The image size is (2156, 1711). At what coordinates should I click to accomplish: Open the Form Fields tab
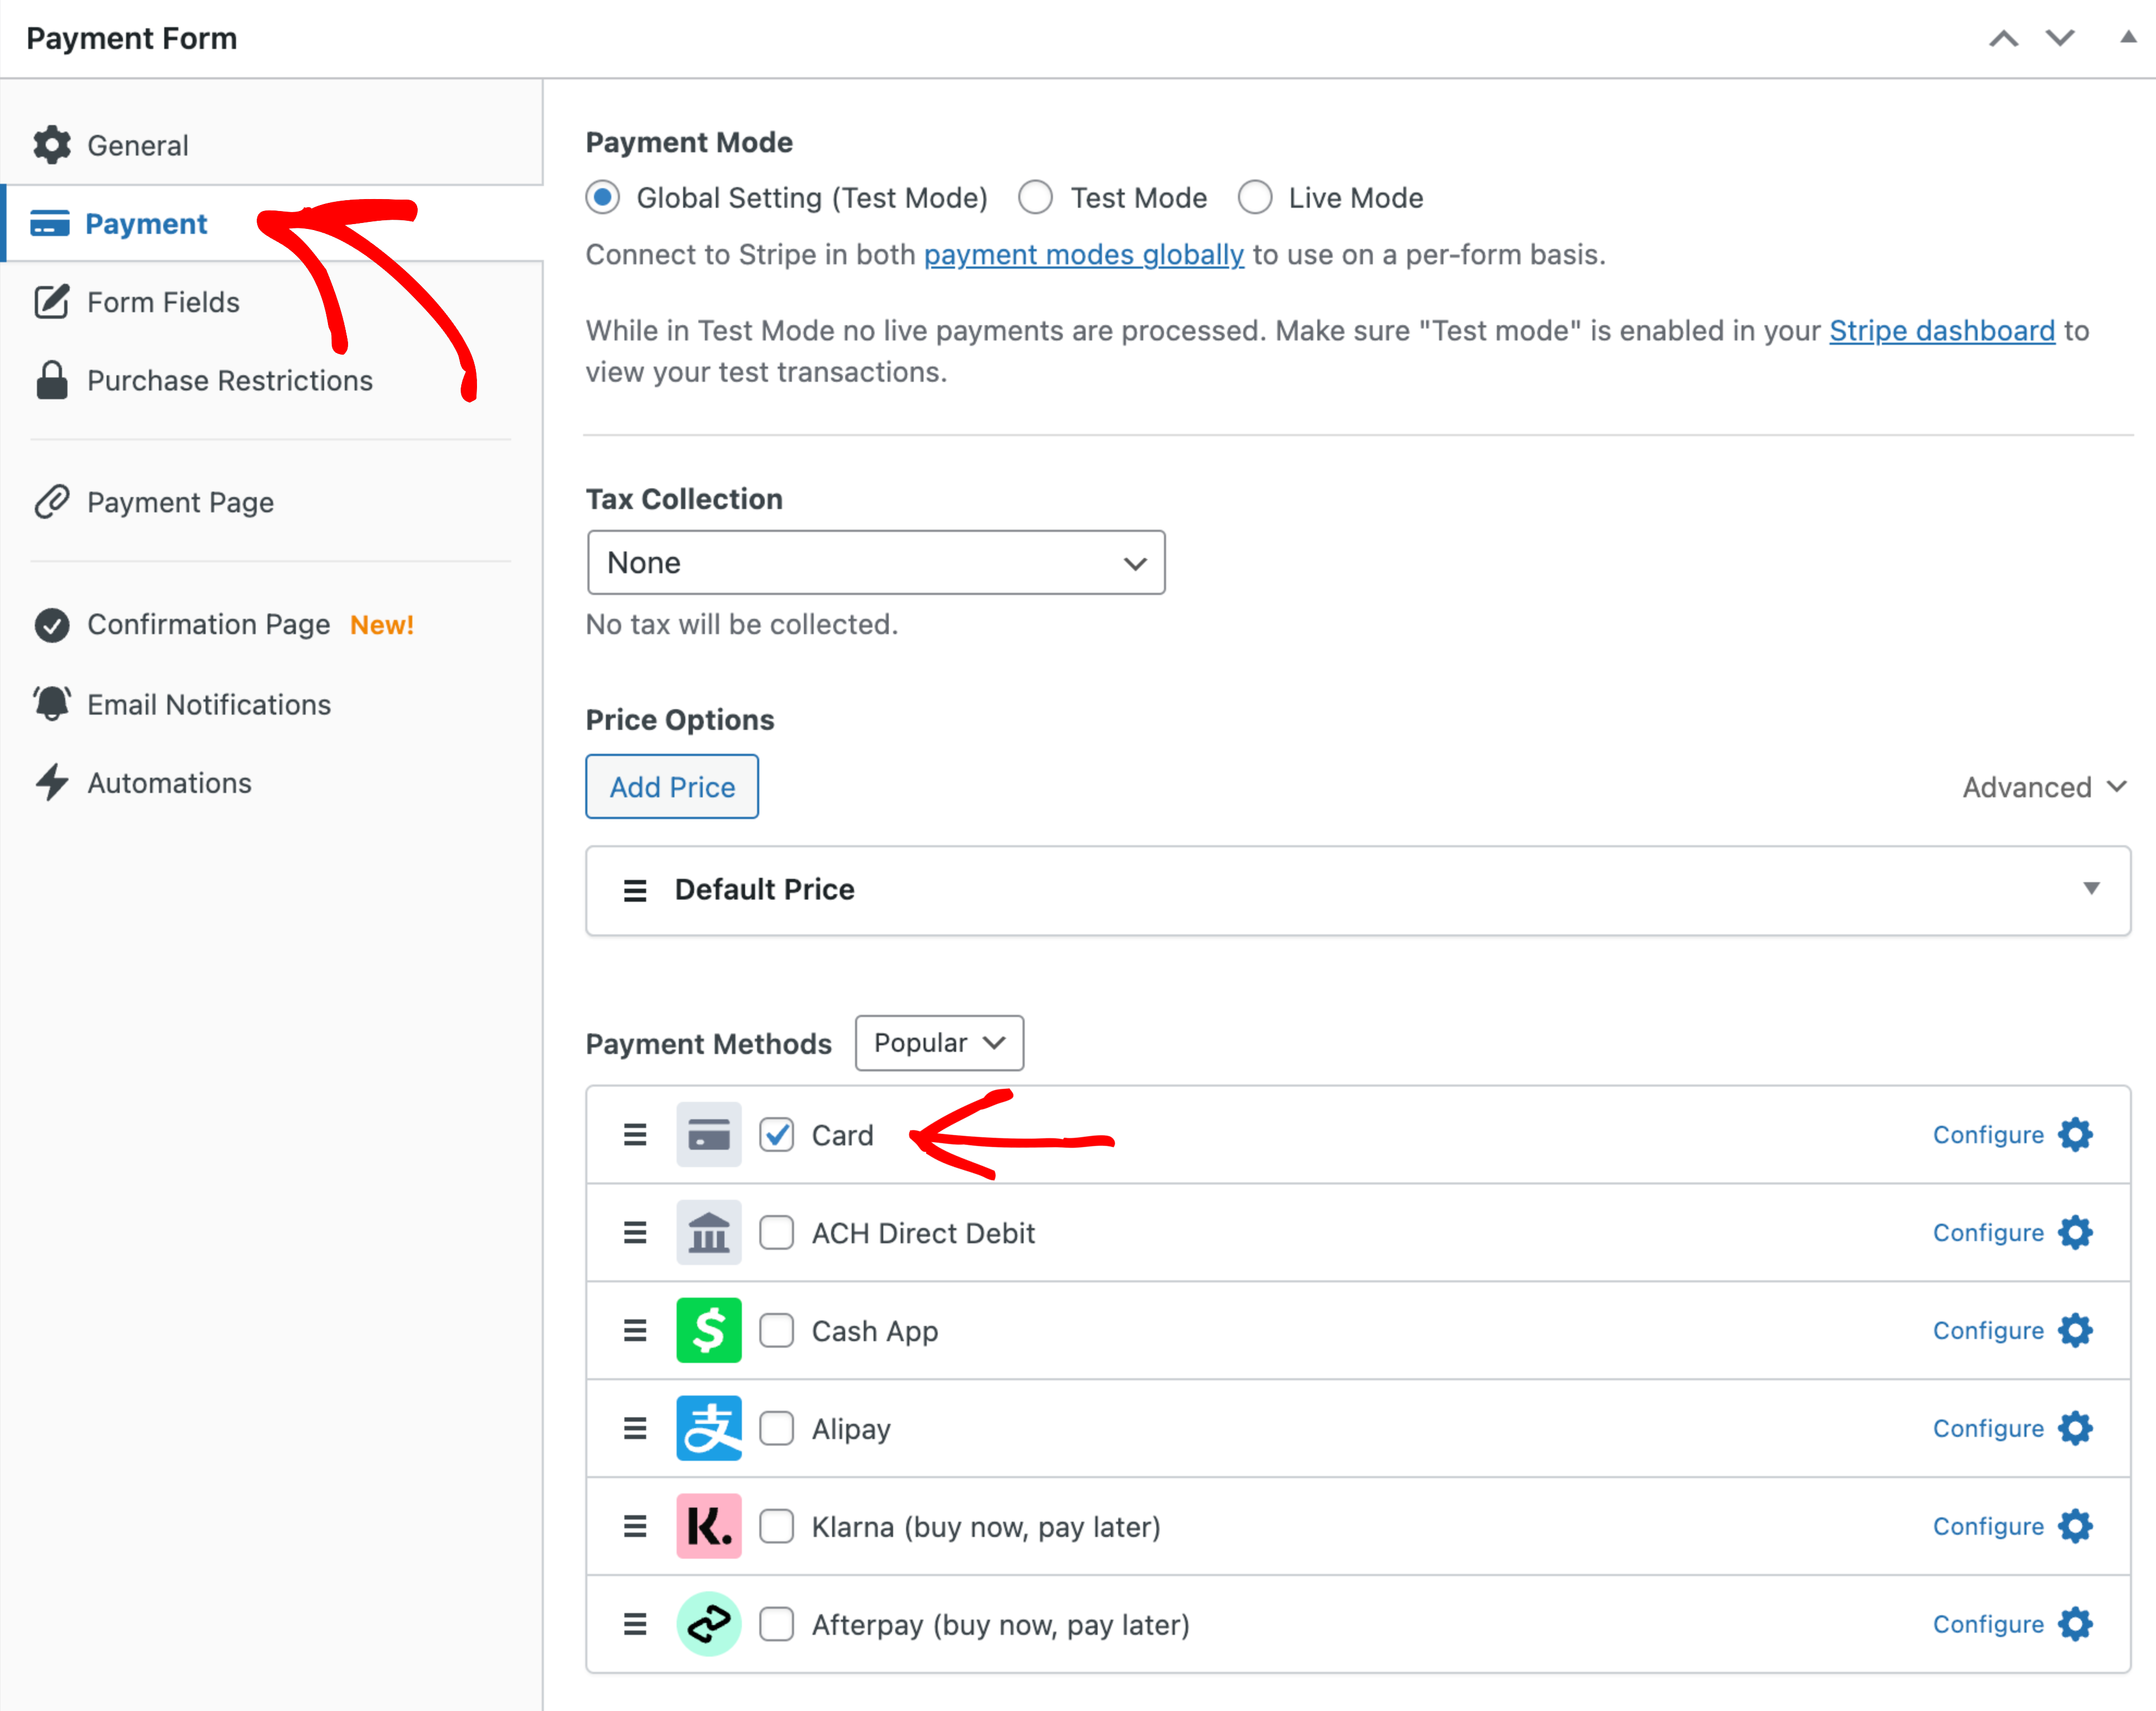click(163, 302)
